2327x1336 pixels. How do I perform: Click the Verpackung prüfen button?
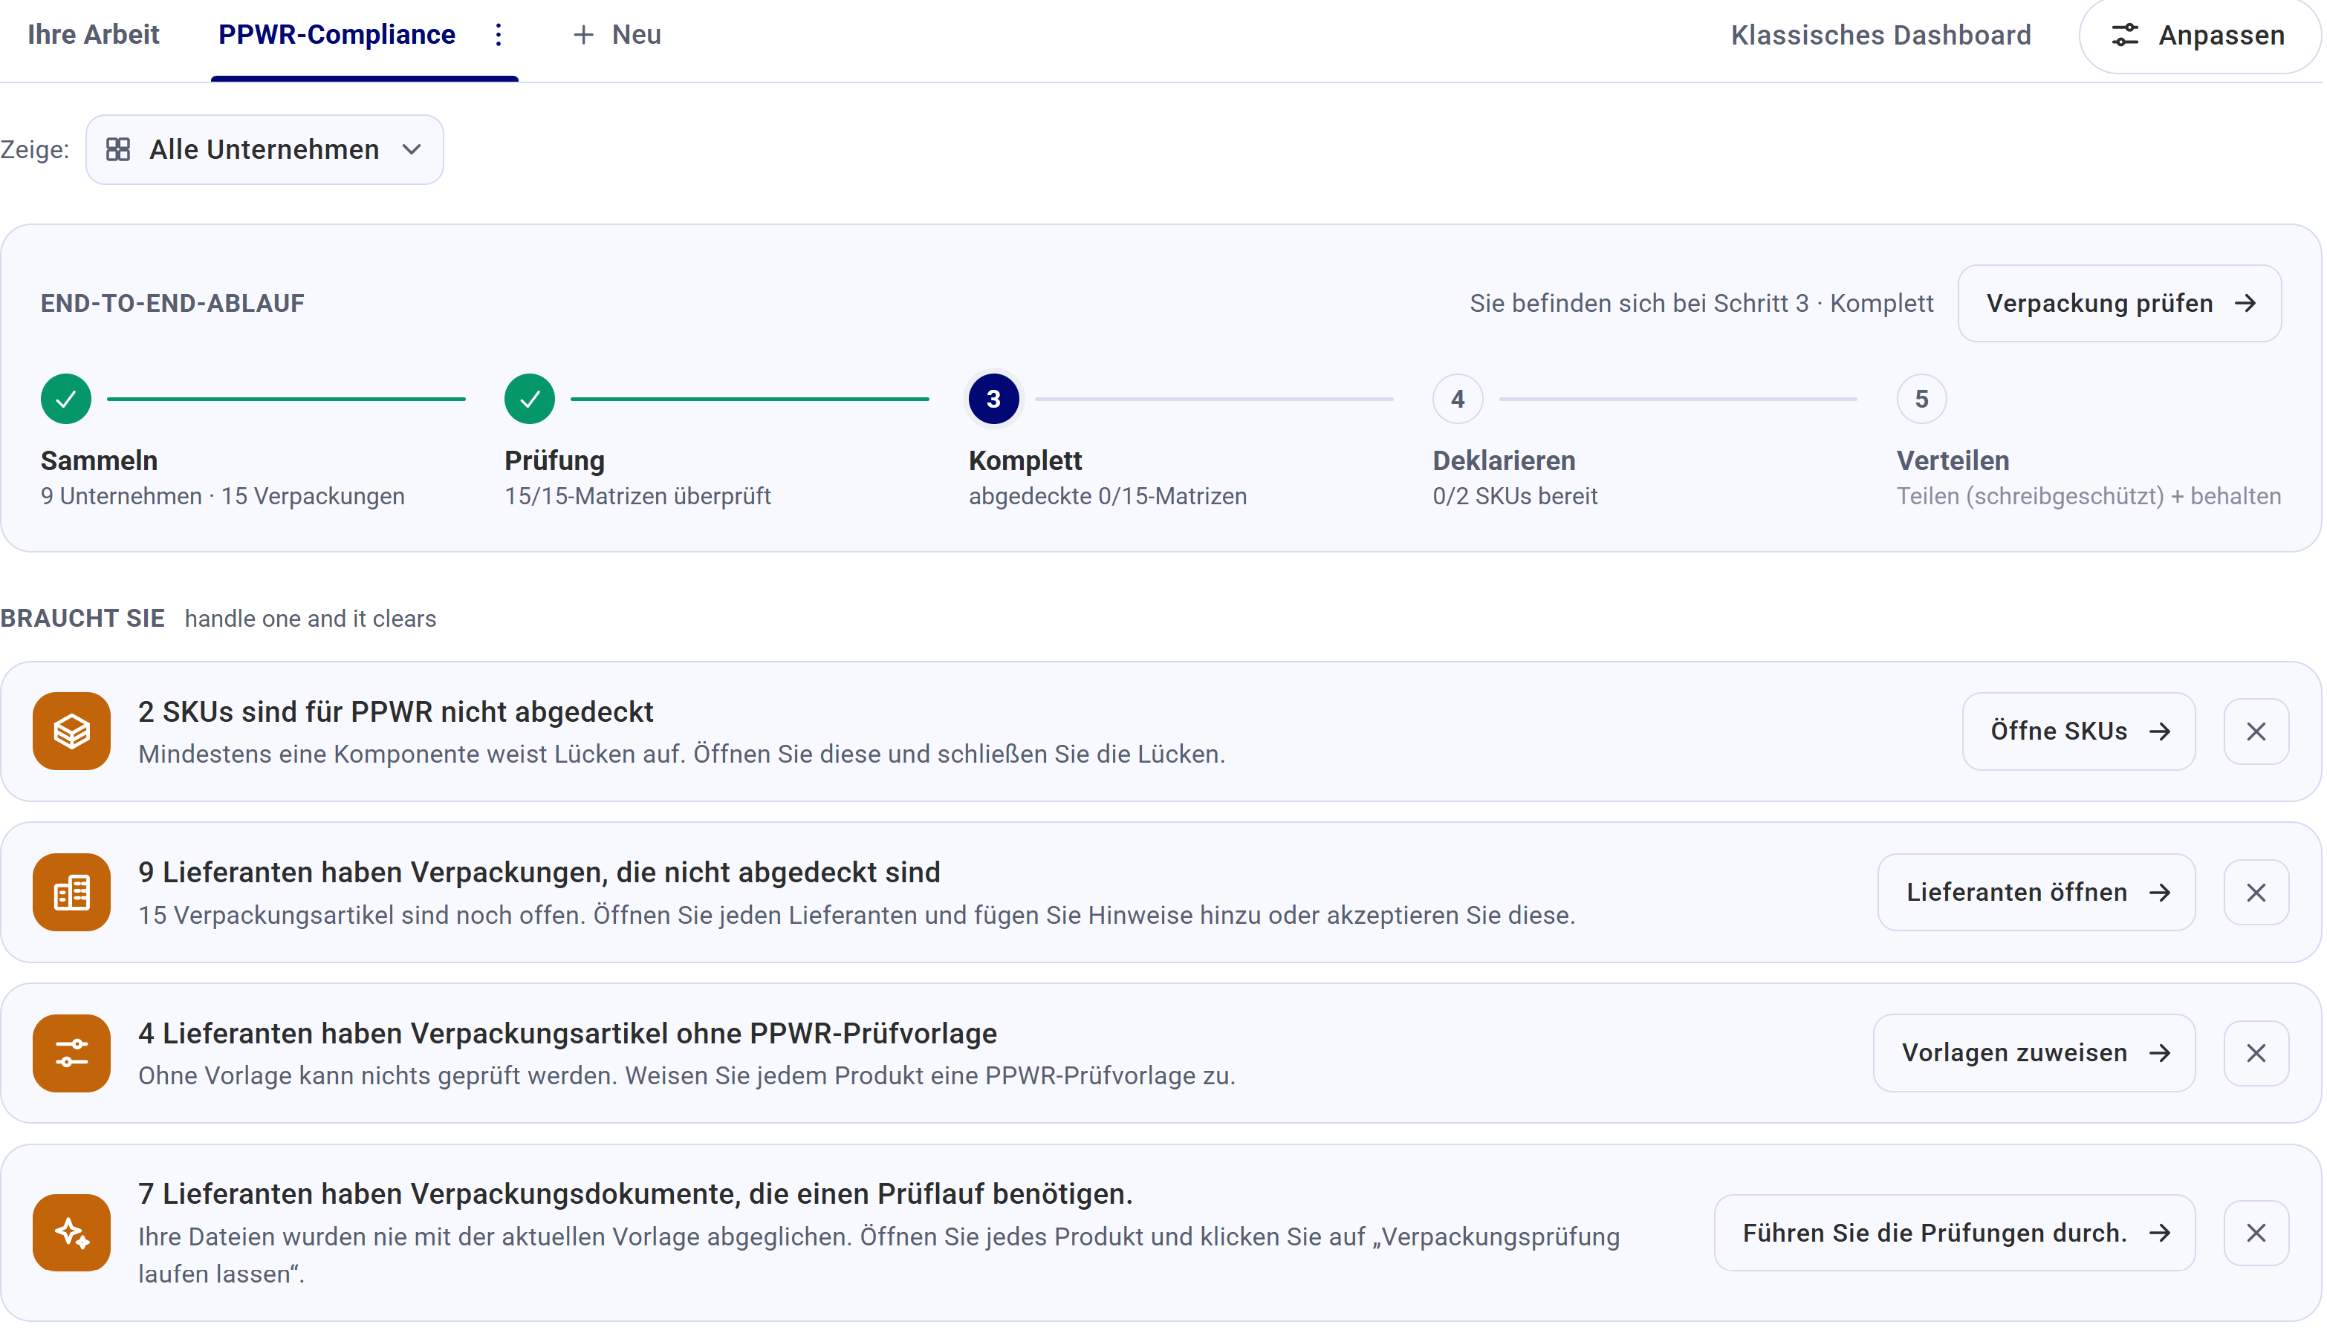(2120, 304)
